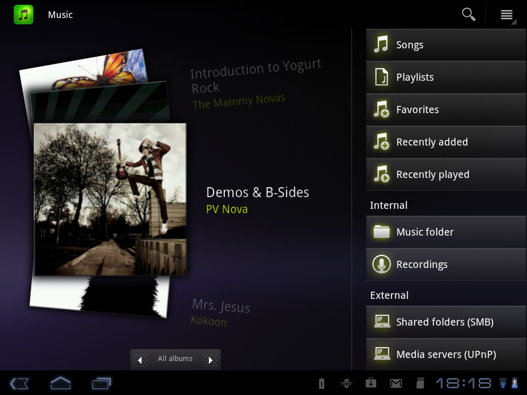Tap the Playlists document icon

tap(381, 77)
